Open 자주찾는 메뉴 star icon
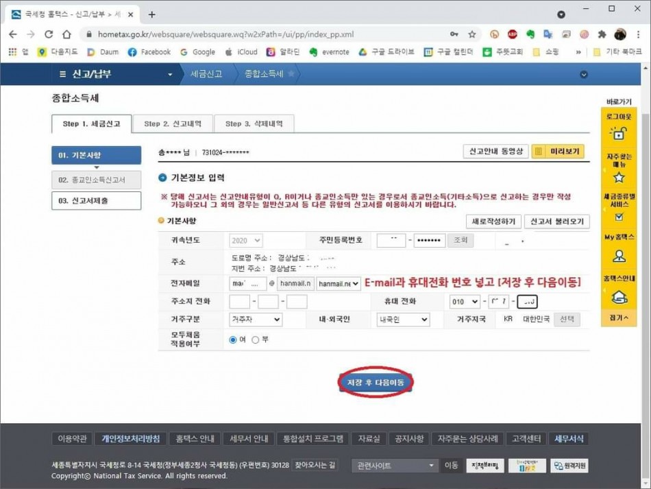The width and height of the screenshot is (651, 489). pos(619,177)
